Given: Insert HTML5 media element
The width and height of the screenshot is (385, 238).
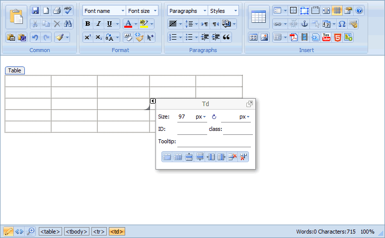Looking at the screenshot, I should click(x=337, y=37).
